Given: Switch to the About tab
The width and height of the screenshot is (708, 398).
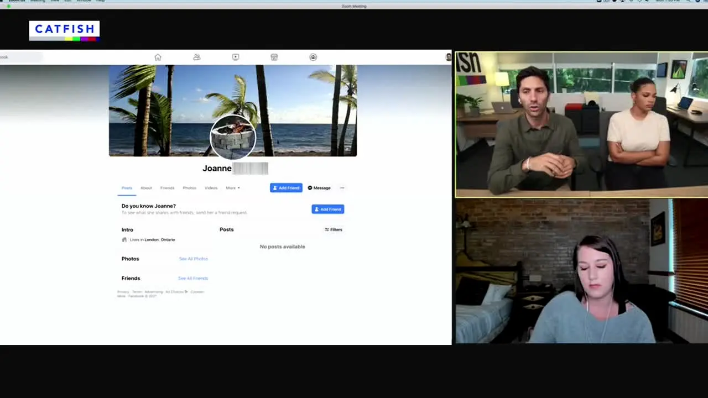Looking at the screenshot, I should coord(146,188).
